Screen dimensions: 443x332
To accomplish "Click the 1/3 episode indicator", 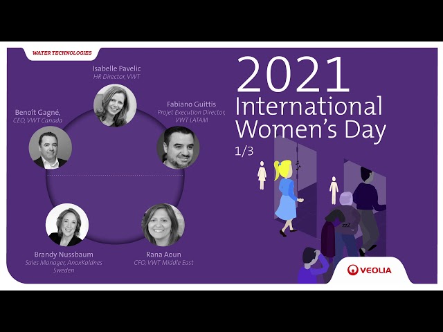I will (x=244, y=151).
